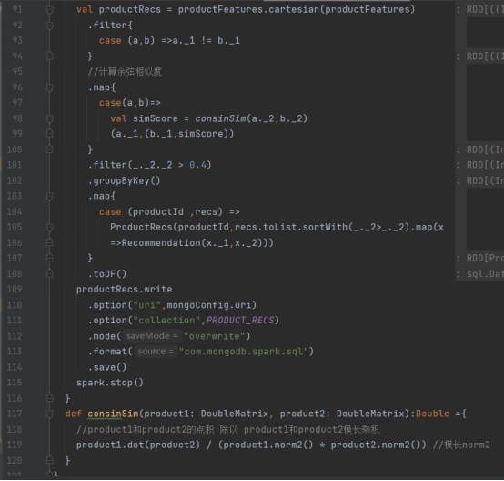
Task: Toggle the fold marker beside ProductRecs on line 105
Action: (49, 228)
